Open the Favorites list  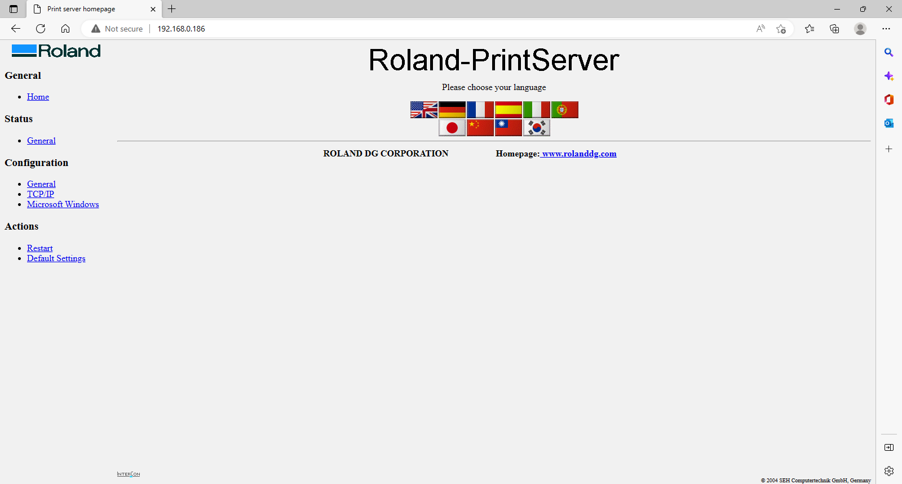point(810,29)
